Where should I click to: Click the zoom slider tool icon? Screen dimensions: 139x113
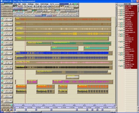point(30,6)
